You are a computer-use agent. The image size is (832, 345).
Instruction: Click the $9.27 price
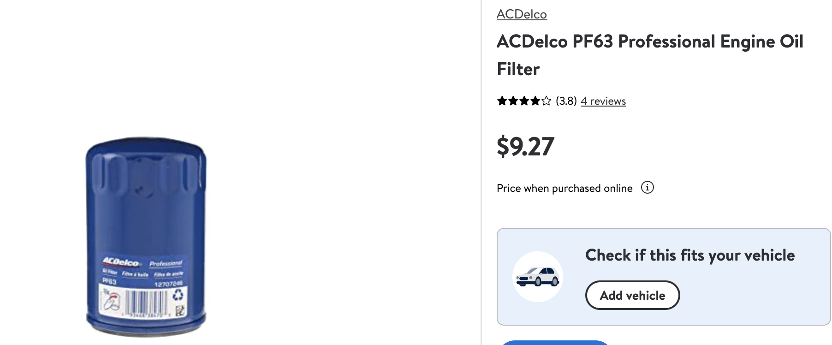click(x=525, y=147)
